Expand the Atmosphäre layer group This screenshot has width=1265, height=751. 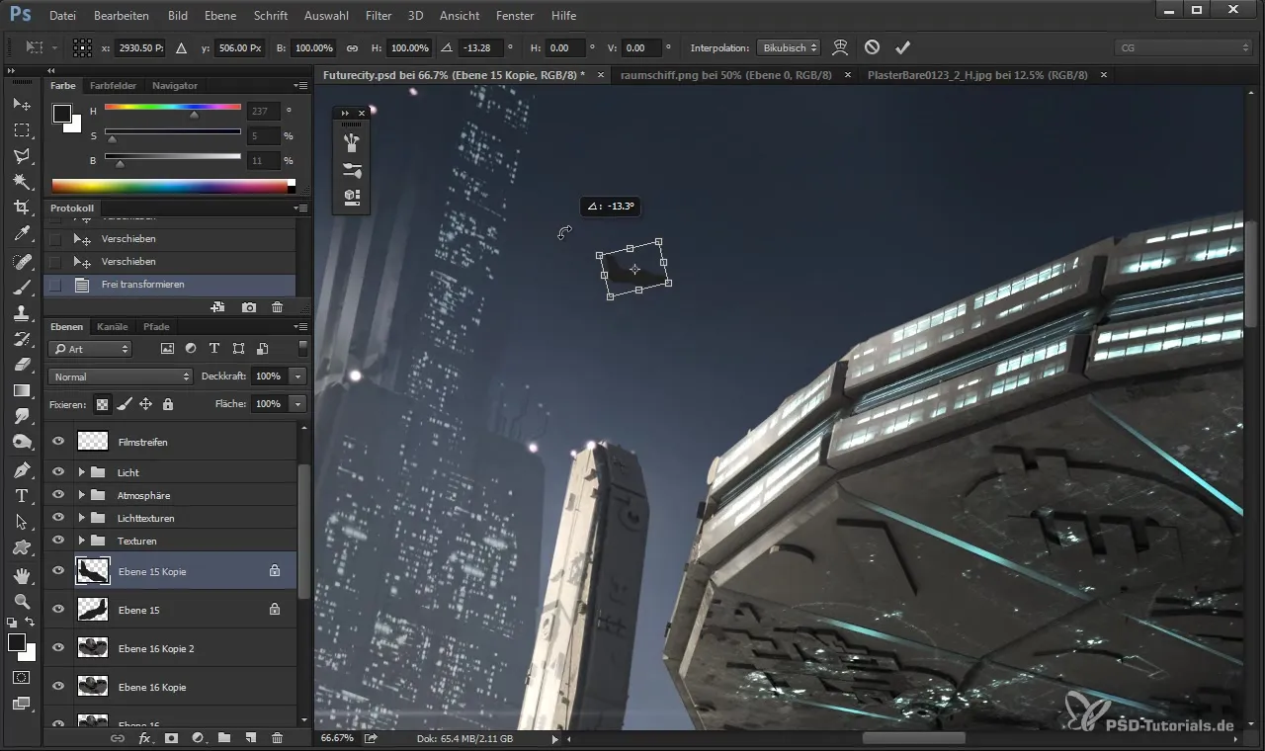pyautogui.click(x=82, y=495)
